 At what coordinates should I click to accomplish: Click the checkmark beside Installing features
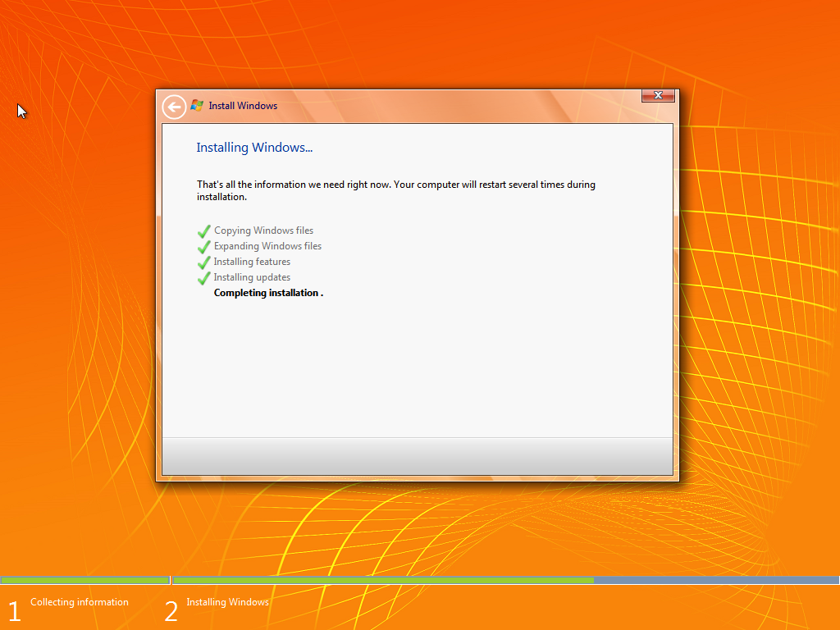[x=204, y=262]
